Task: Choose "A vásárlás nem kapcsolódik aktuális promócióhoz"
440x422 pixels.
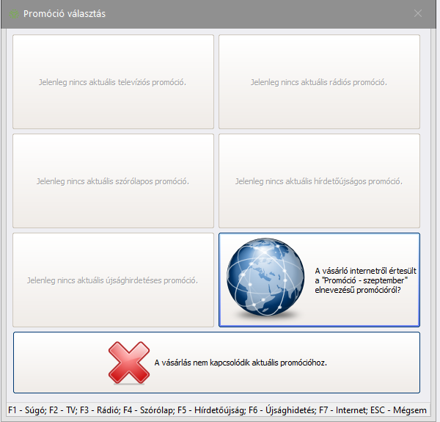Action: coord(240,363)
